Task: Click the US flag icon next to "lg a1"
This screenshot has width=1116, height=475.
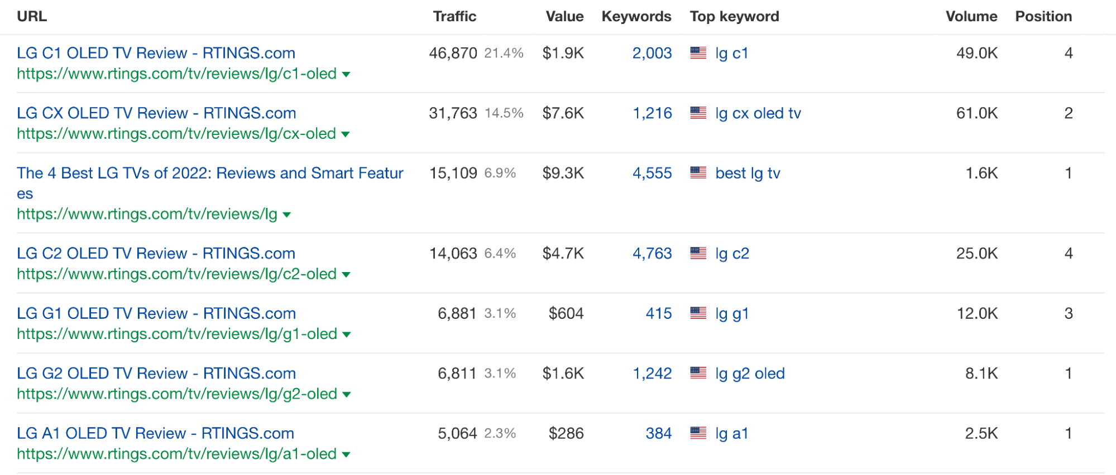Action: pyautogui.click(x=697, y=434)
